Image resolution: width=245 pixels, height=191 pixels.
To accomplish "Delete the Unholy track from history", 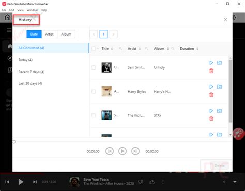I will tap(211, 71).
